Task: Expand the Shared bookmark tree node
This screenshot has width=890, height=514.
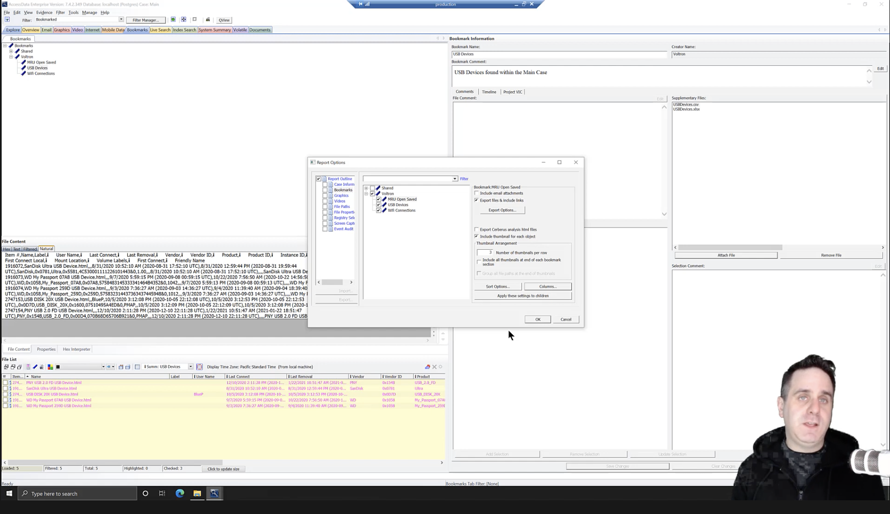Action: 367,188
